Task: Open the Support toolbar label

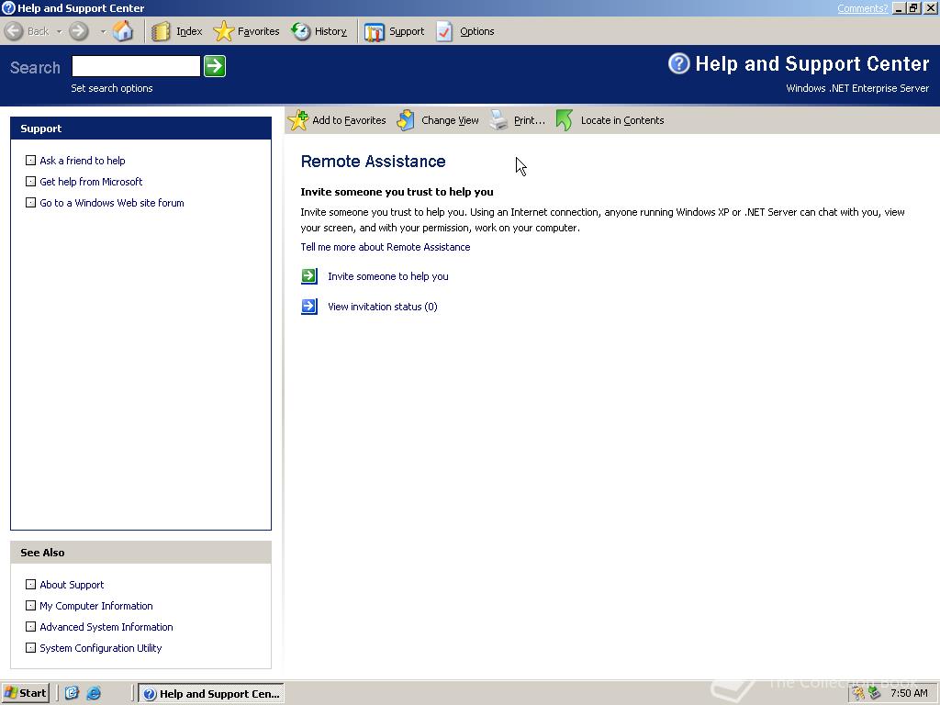Action: [407, 31]
